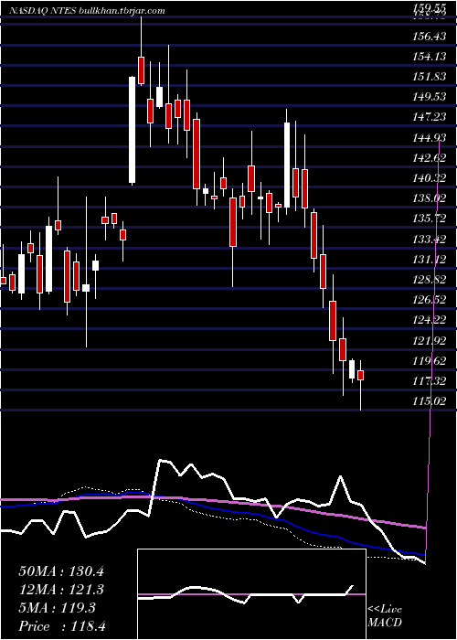
Task: Click the 121.92 price axis label
Action: pyautogui.click(x=430, y=341)
